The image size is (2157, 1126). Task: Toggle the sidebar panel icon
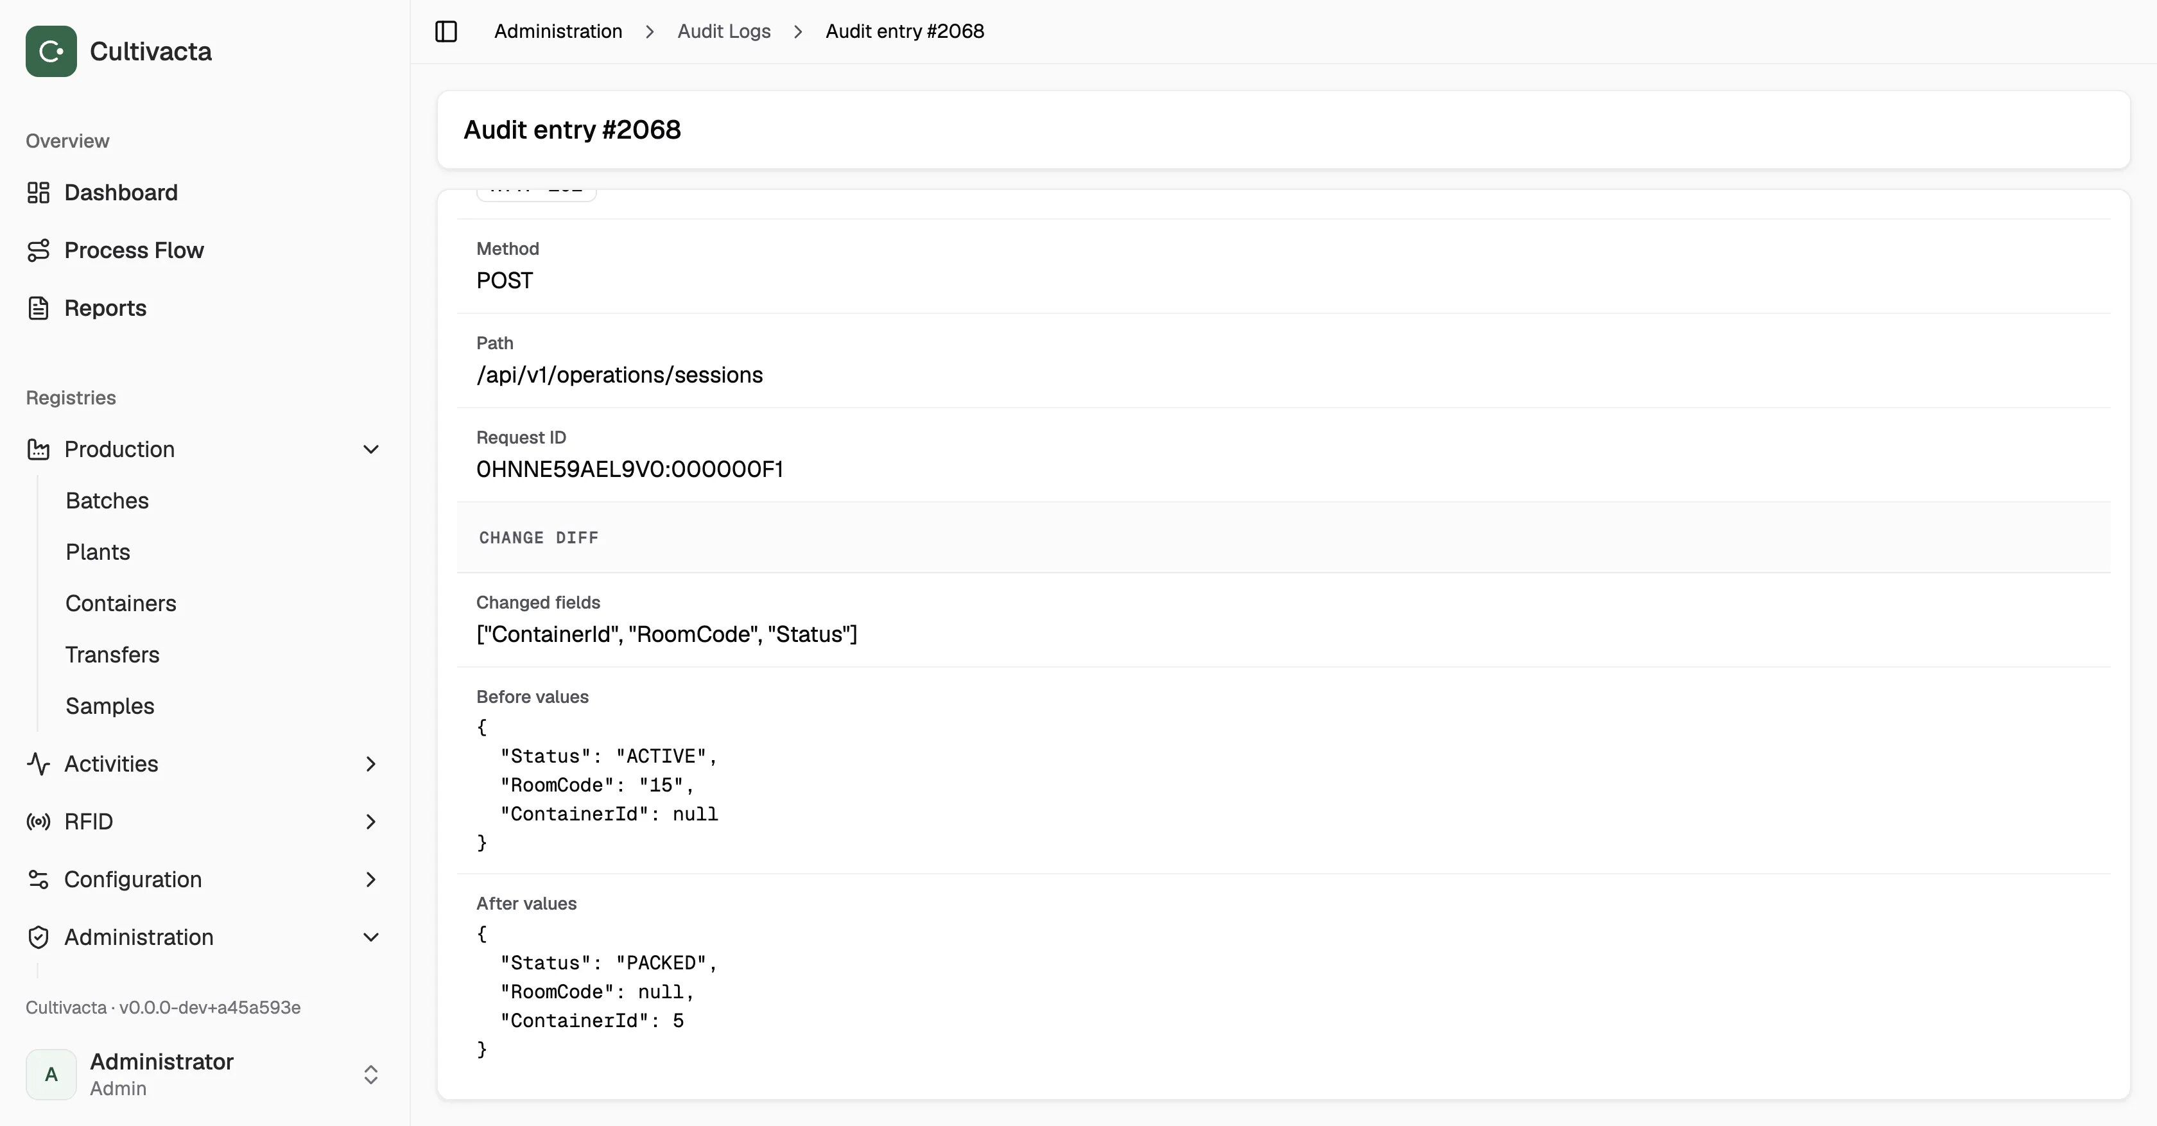pos(446,32)
